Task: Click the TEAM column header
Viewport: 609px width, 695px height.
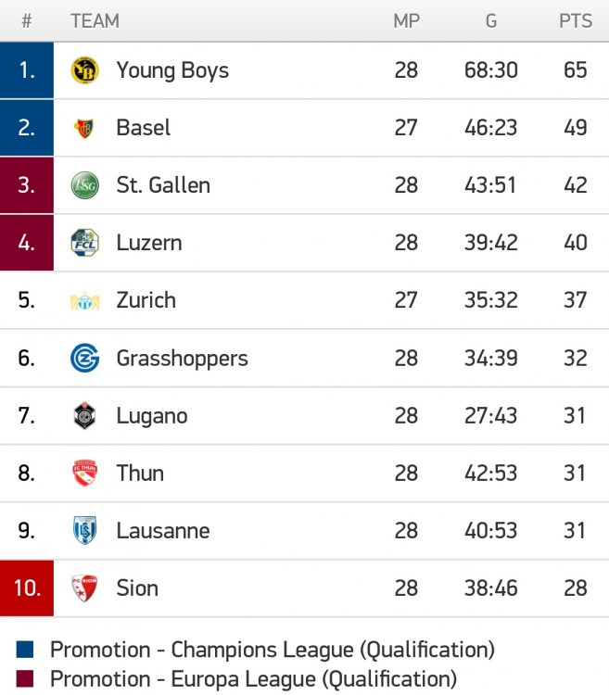Action: point(95,20)
